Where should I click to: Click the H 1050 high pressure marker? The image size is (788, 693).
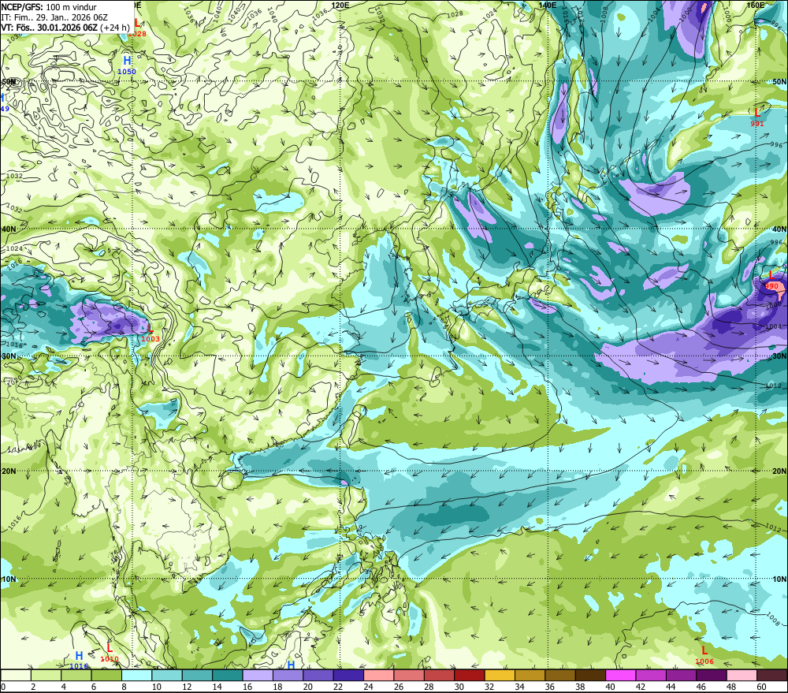pyautogui.click(x=127, y=65)
